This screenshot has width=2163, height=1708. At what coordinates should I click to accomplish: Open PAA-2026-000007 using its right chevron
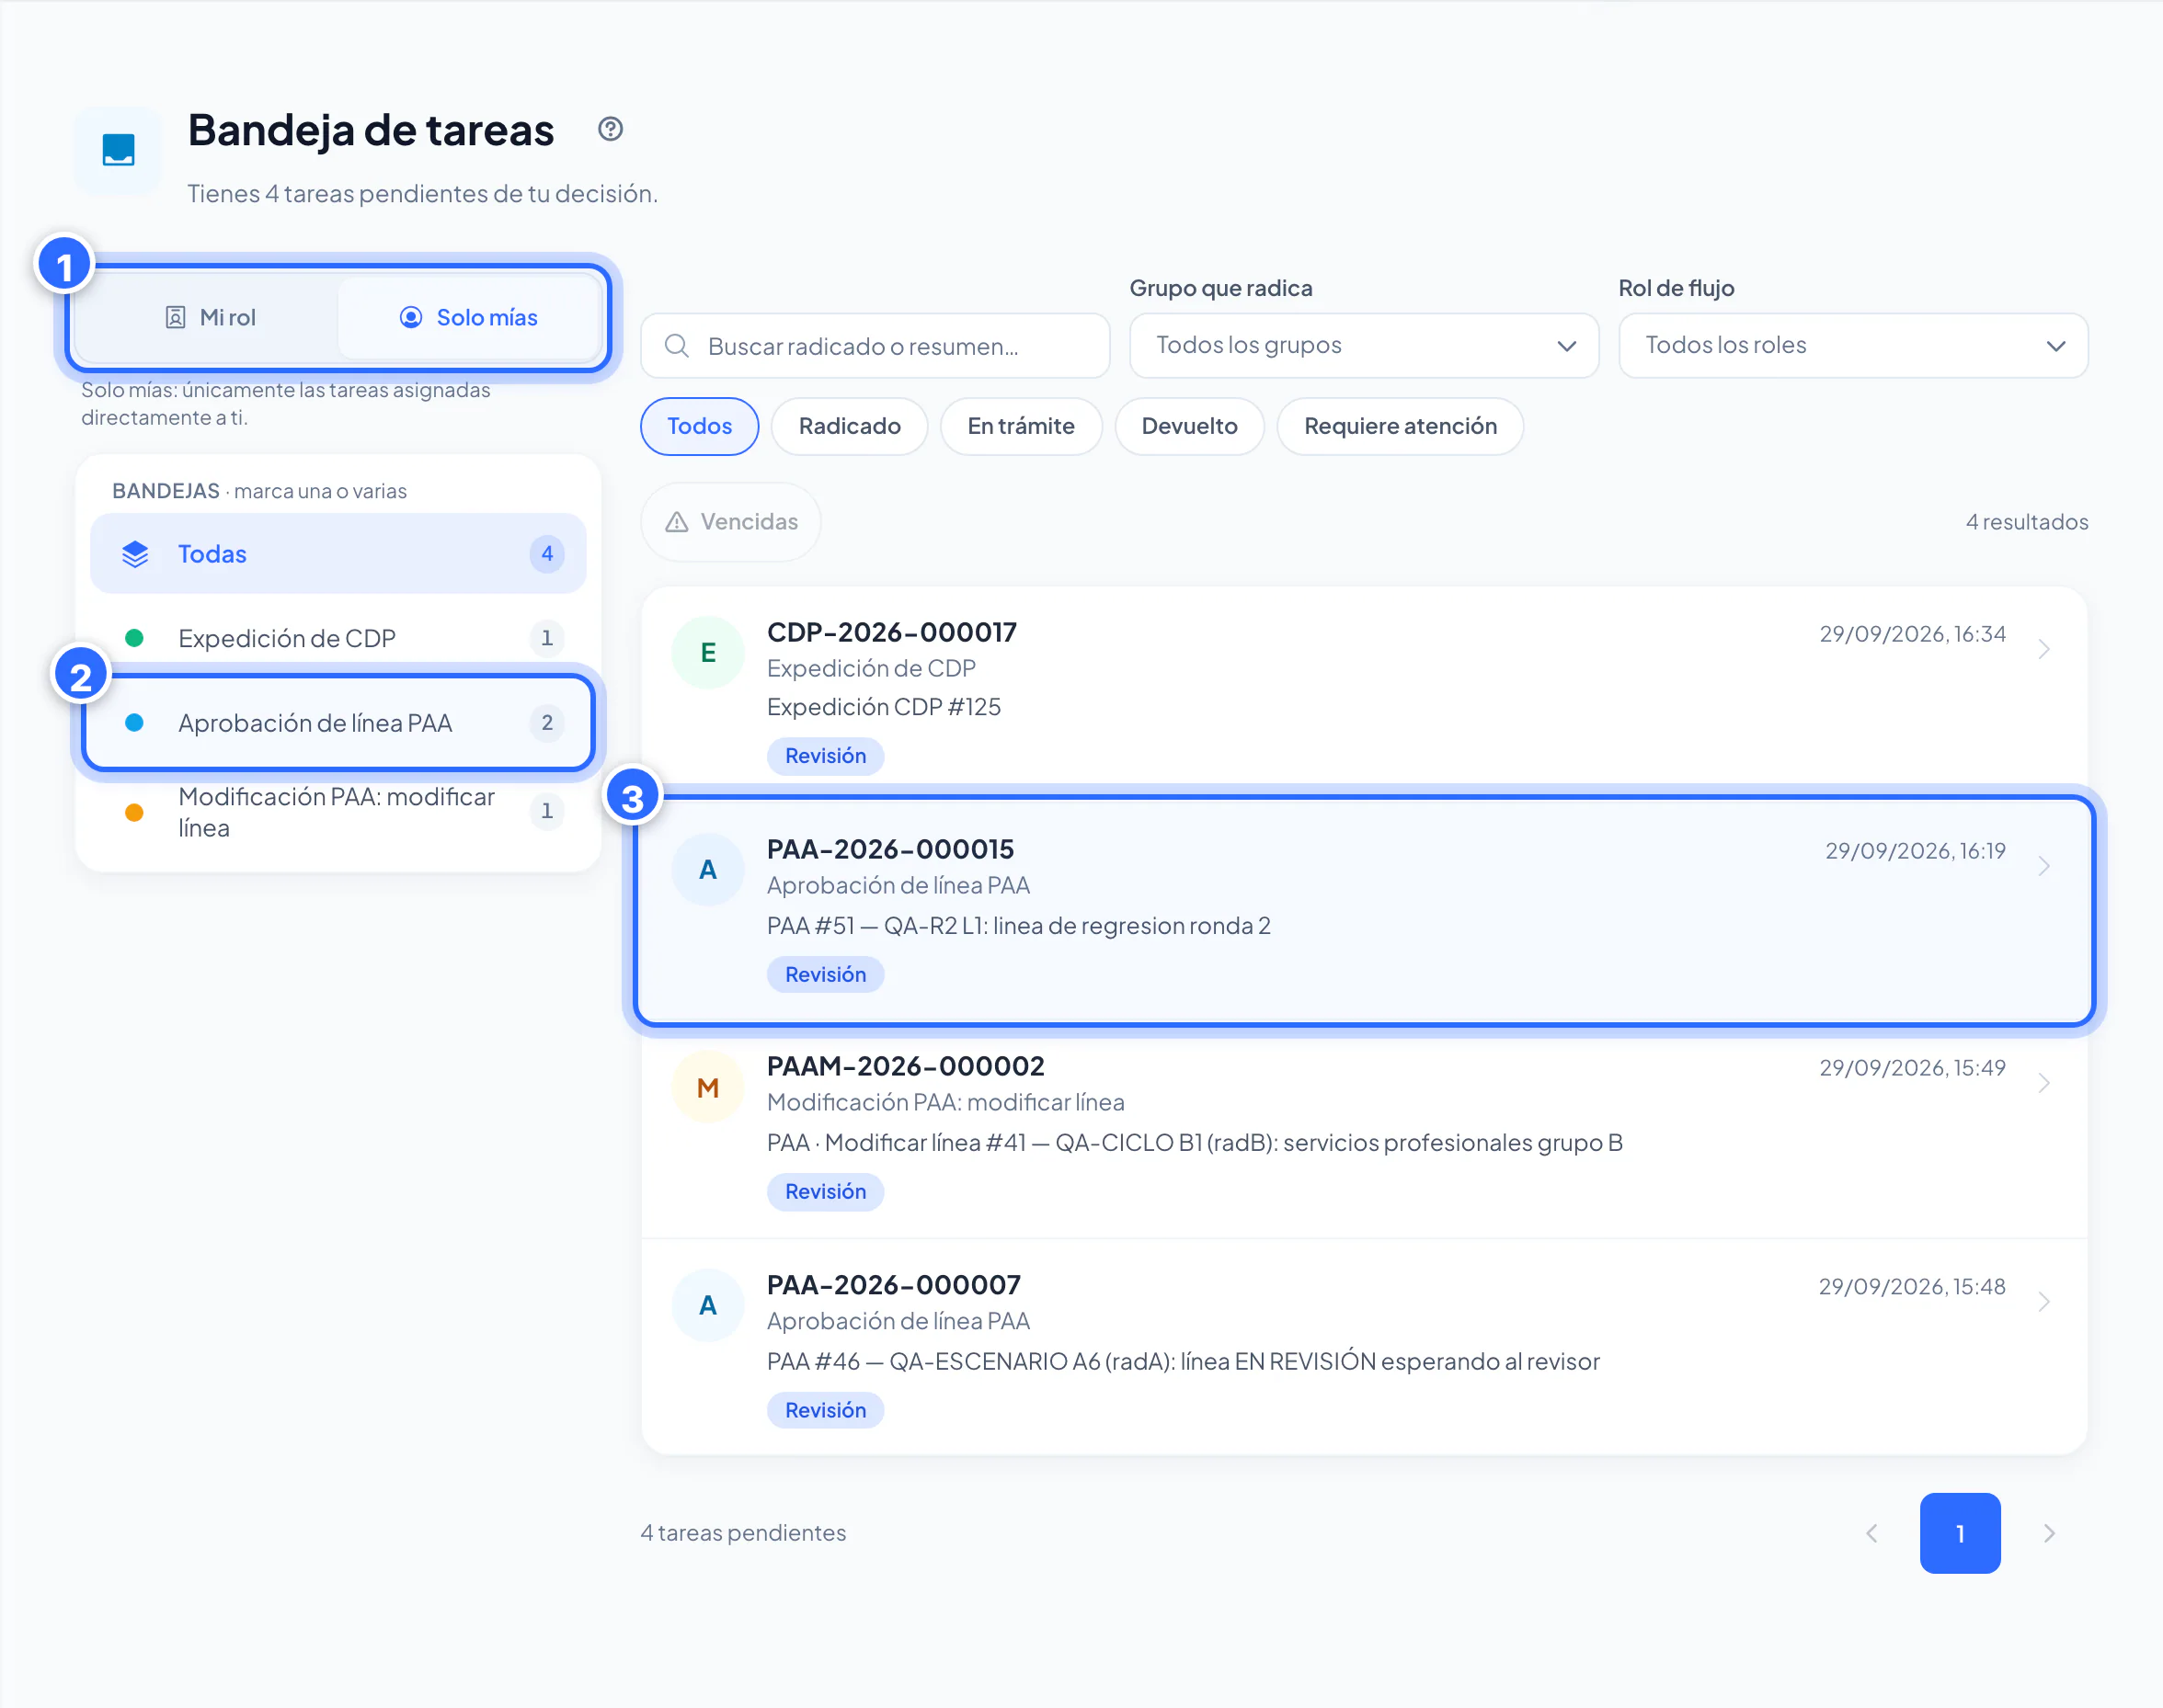point(2044,1301)
